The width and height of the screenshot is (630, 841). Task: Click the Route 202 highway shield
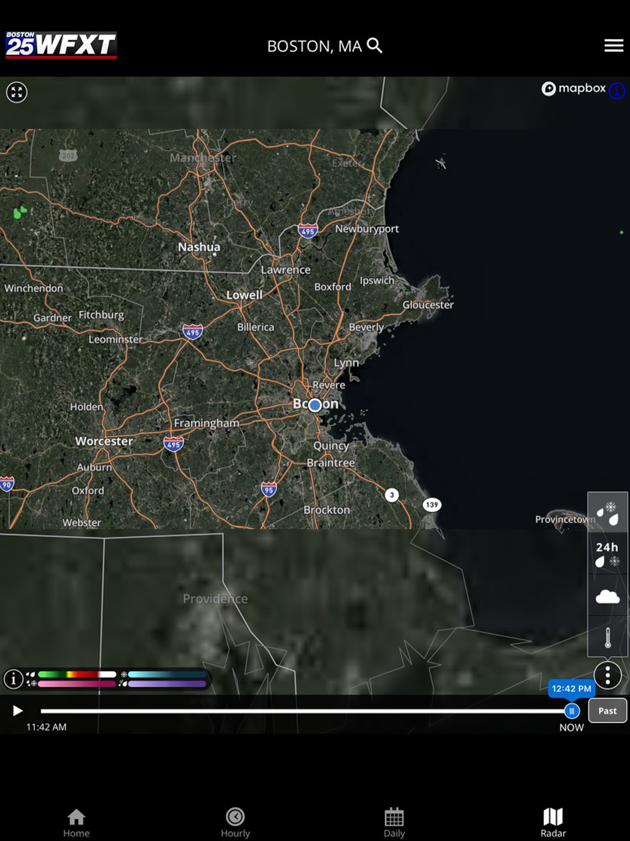click(68, 155)
